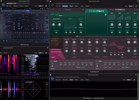Open the Oscilloscope preset name dropdown
Screen dimensions: 139x100
tap(67, 77)
